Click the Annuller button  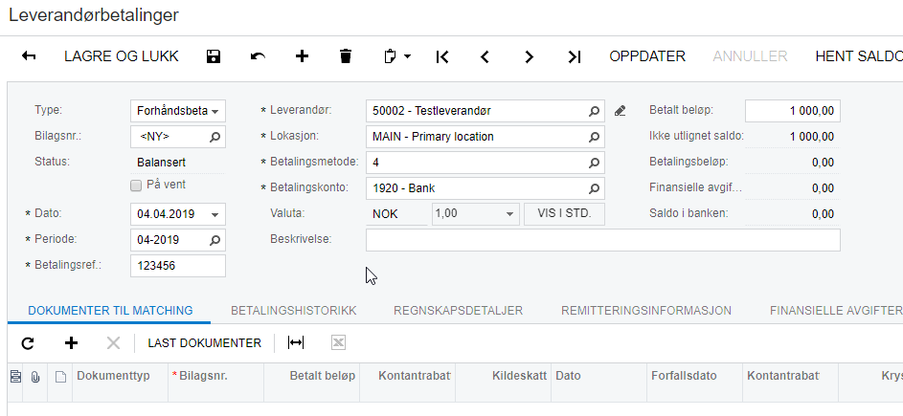(751, 56)
